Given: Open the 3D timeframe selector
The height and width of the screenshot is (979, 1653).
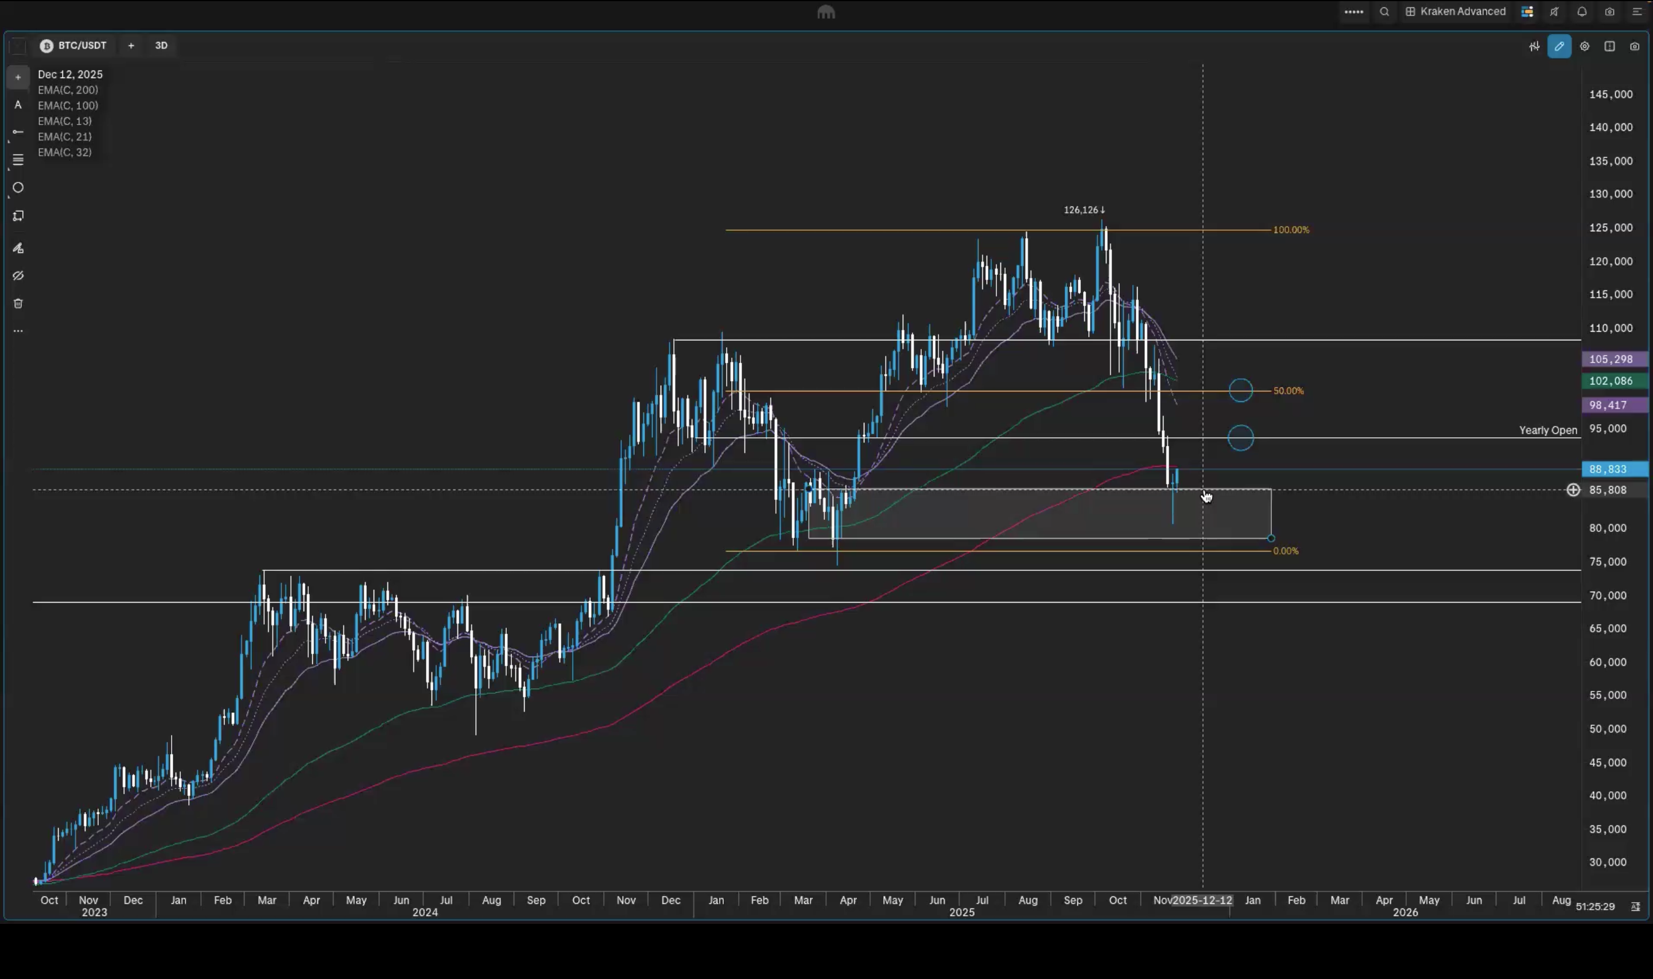Looking at the screenshot, I should click(x=161, y=45).
